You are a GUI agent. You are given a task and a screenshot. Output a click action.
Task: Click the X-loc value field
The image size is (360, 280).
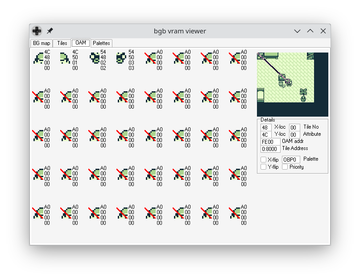[x=266, y=128]
